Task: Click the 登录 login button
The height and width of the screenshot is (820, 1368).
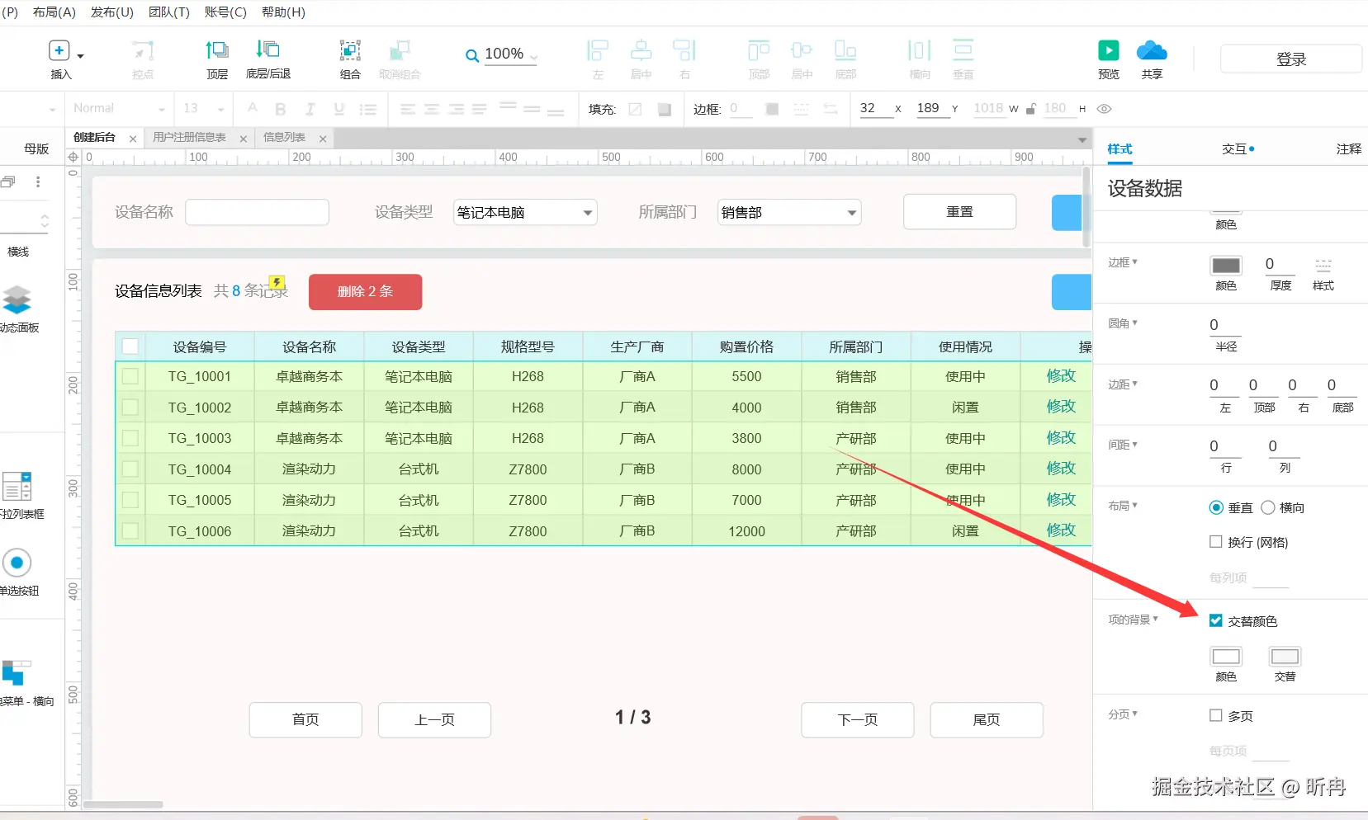Action: (1291, 59)
